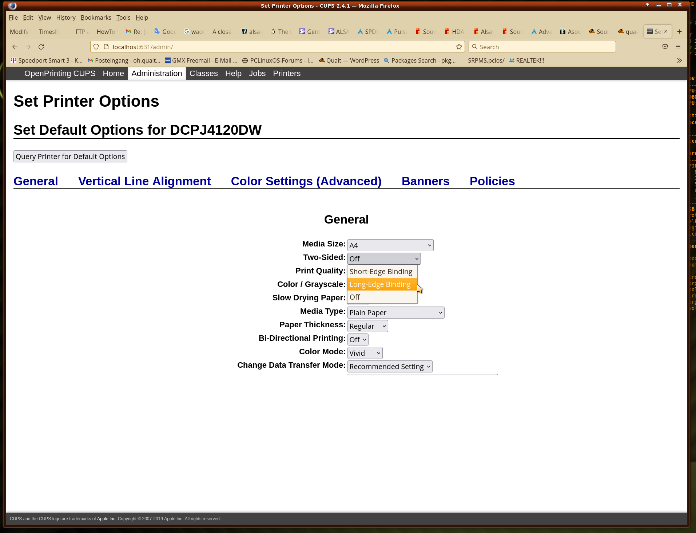Viewport: 696px width, 533px height.
Task: Open the Color Mode dropdown
Action: click(x=365, y=353)
